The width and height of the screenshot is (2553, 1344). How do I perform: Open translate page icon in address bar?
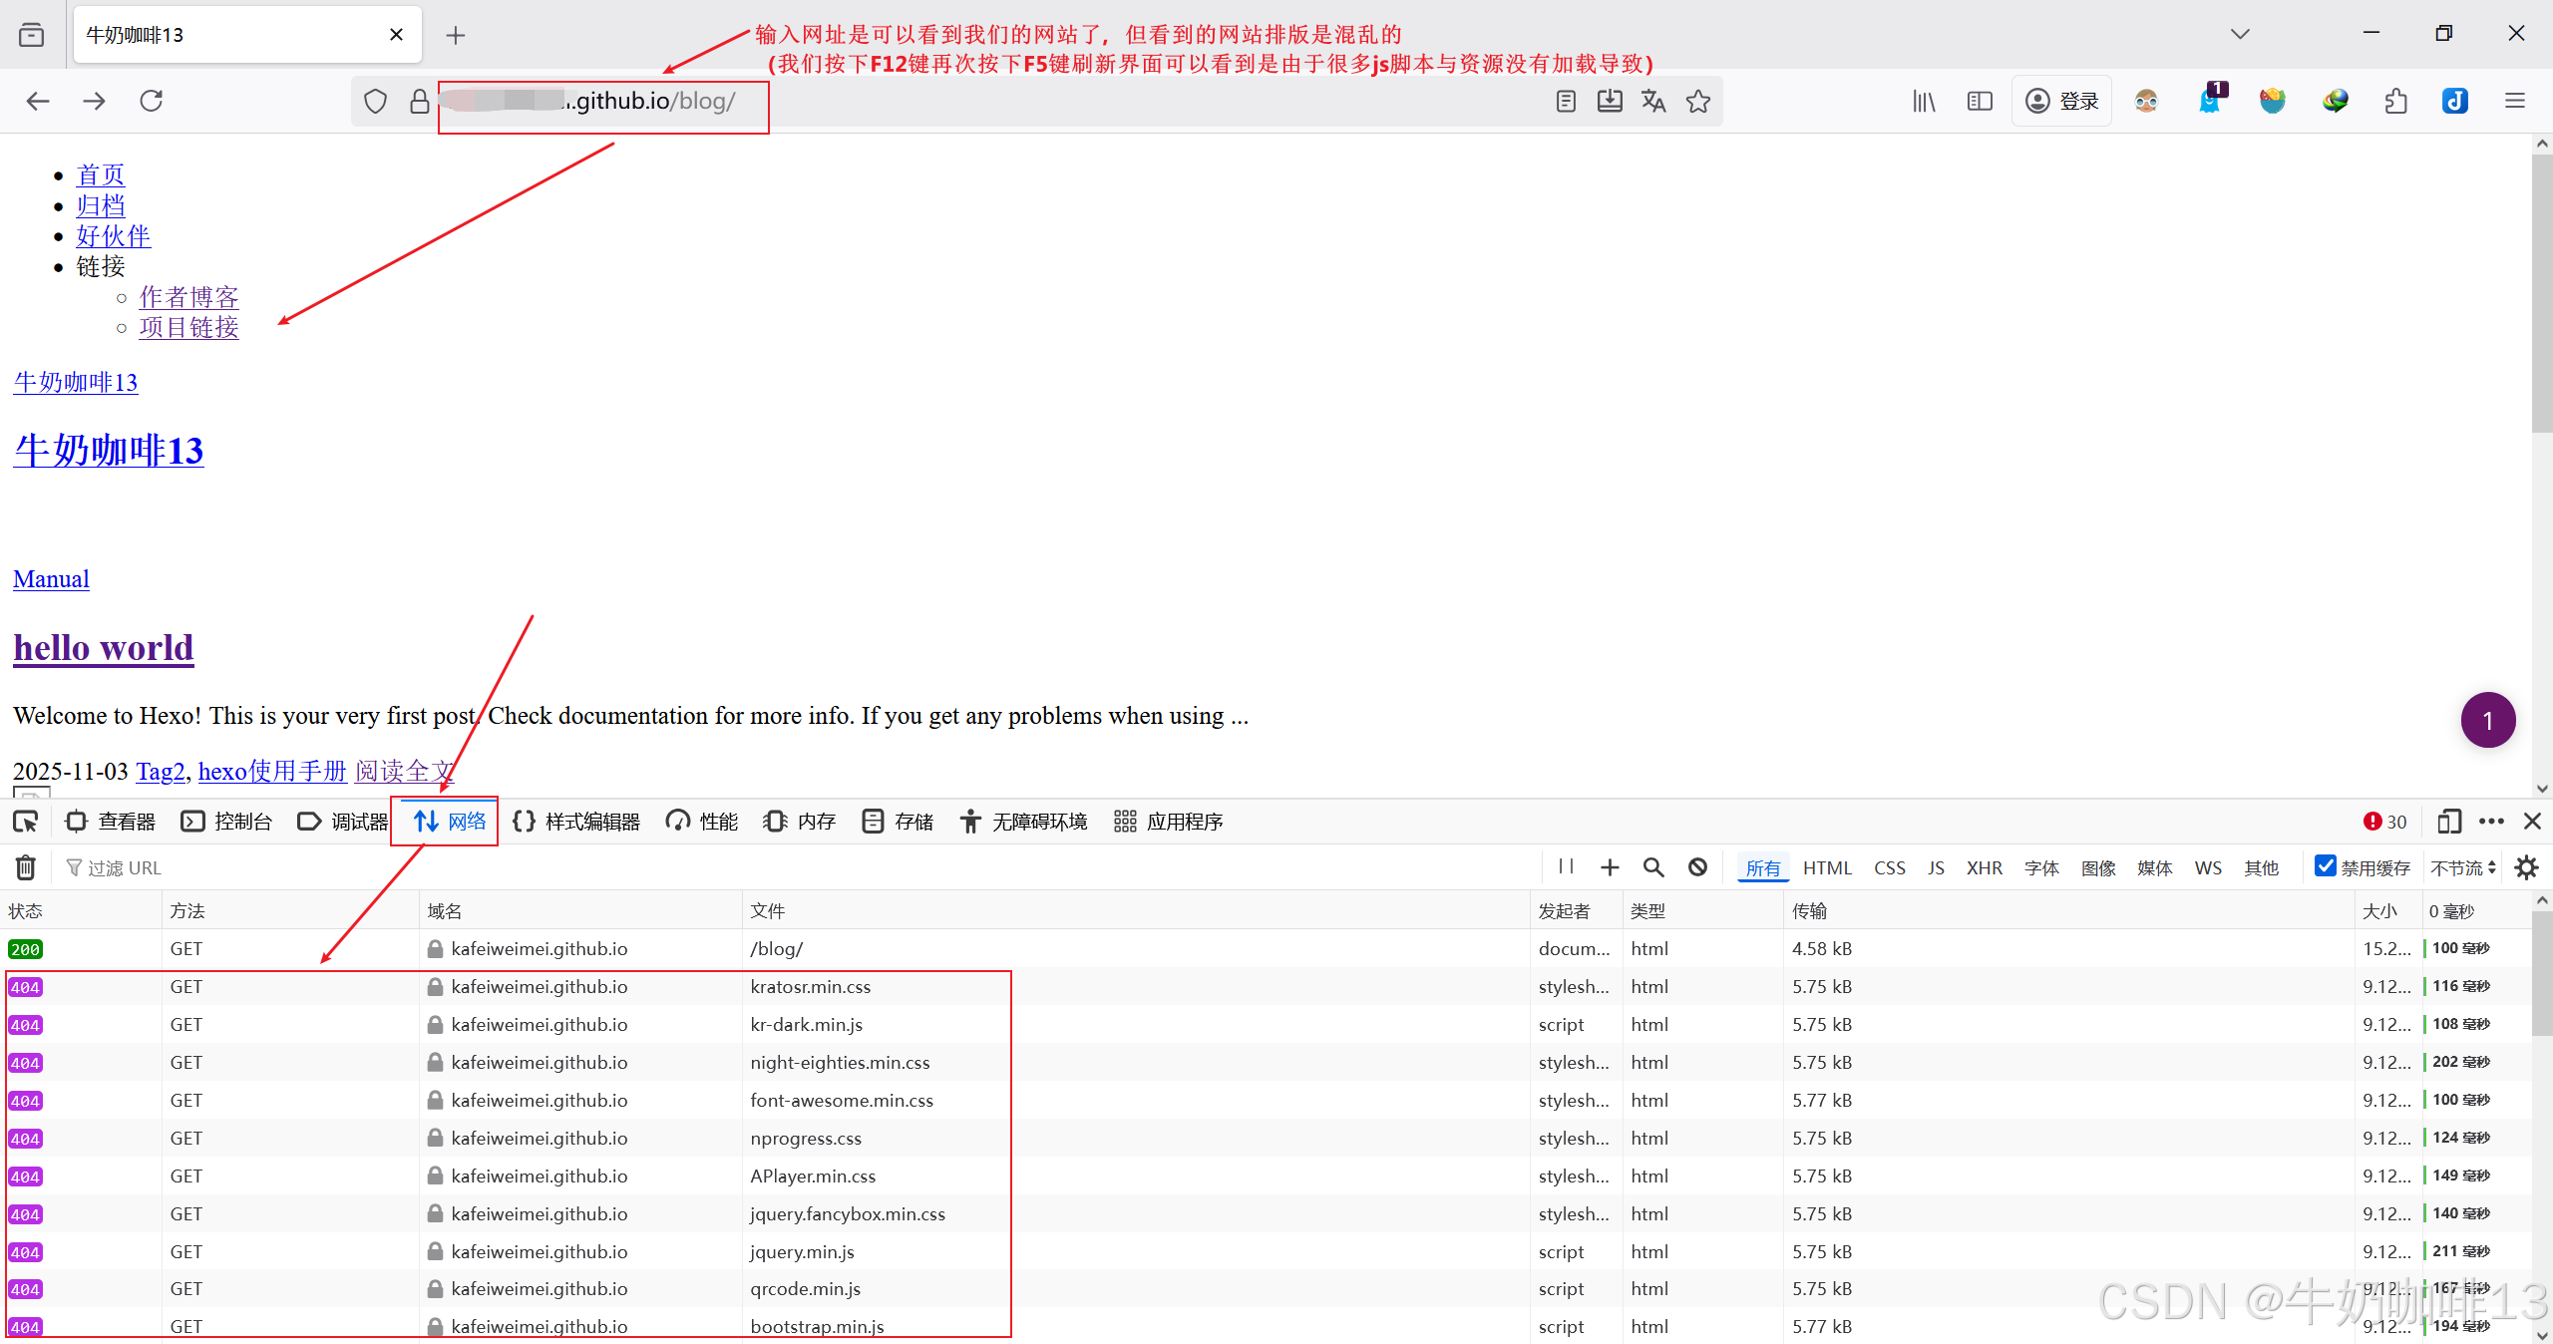1653,101
